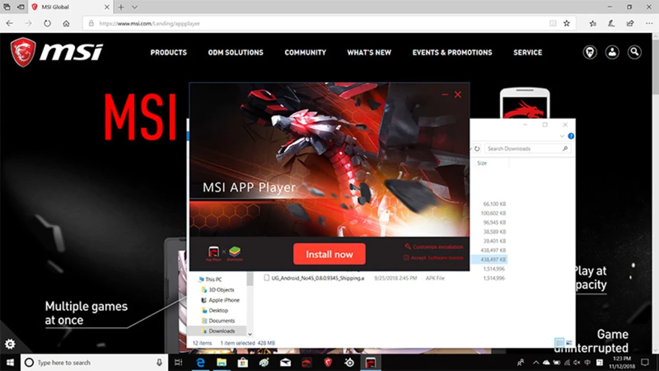Click the gear settings icon on page
This screenshot has width=659, height=371.
click(x=10, y=344)
